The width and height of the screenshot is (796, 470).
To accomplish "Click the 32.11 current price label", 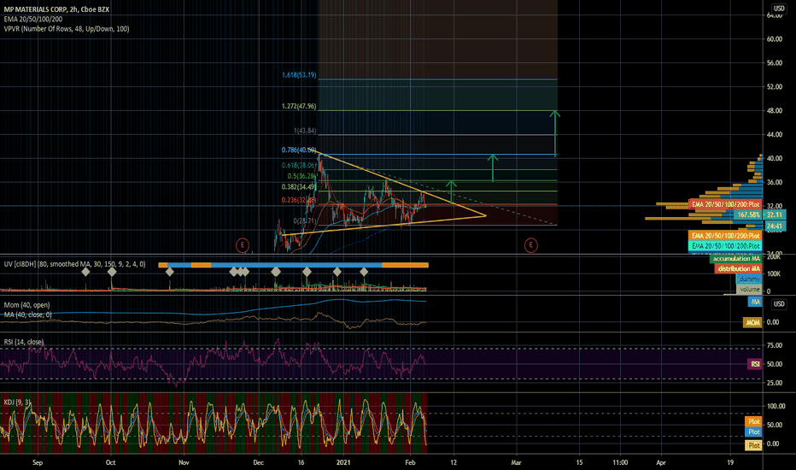I will (x=775, y=215).
